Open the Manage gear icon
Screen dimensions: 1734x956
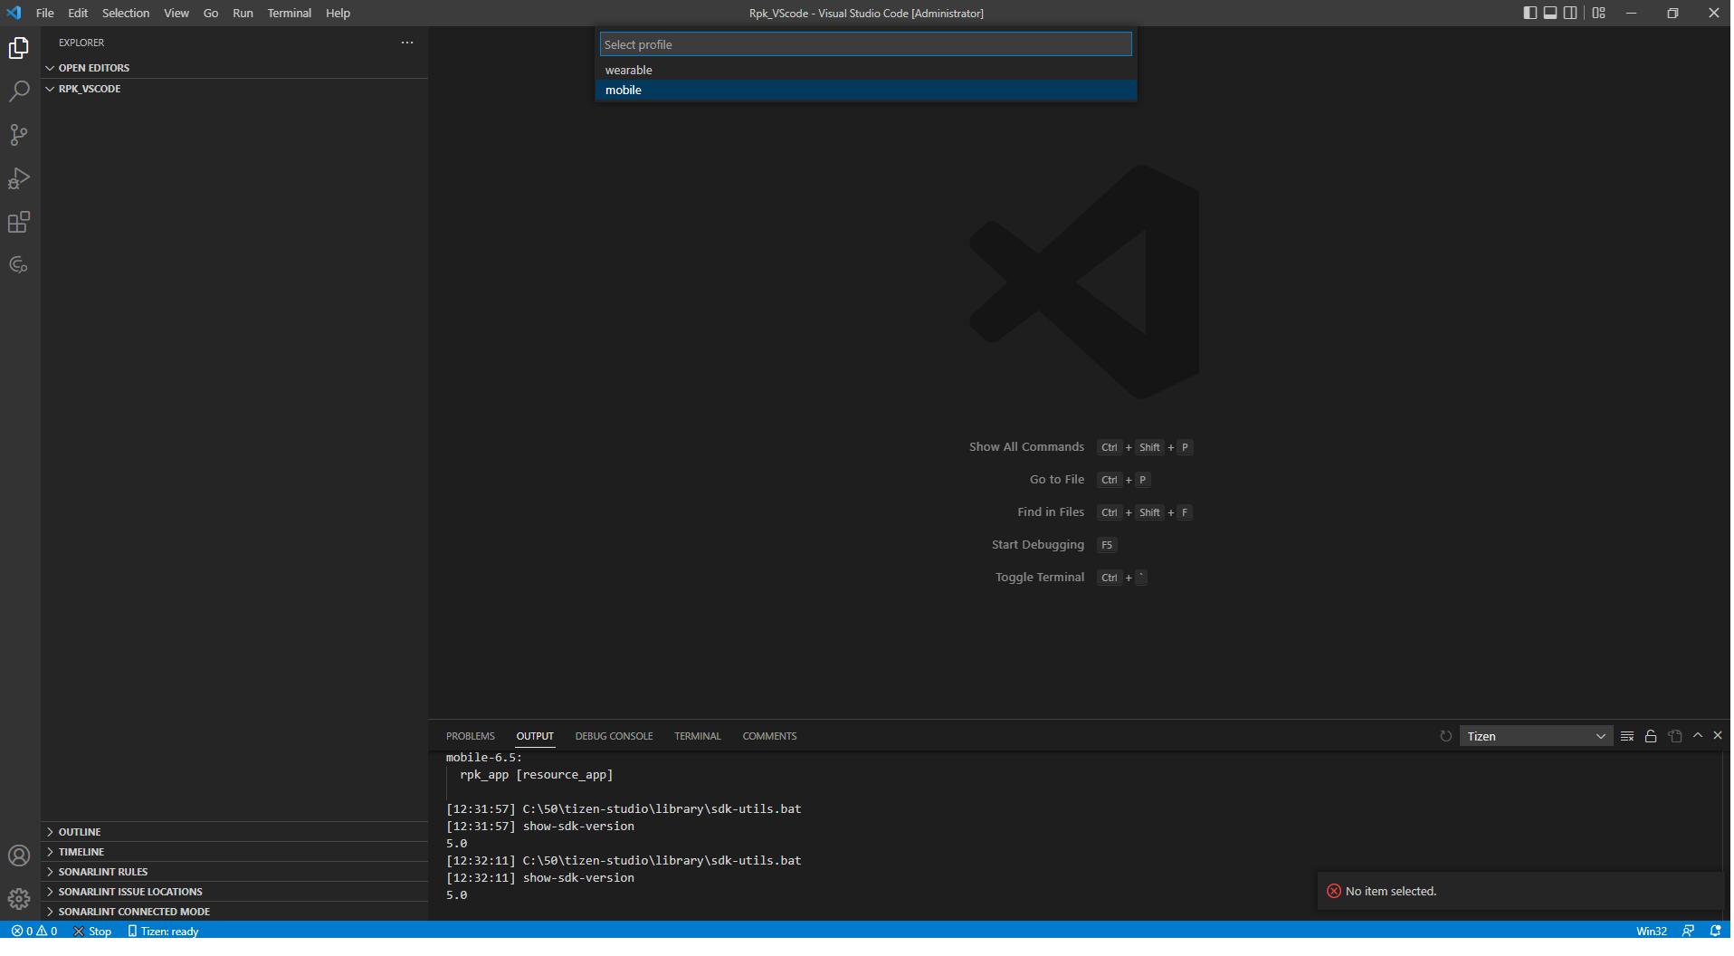(19, 899)
